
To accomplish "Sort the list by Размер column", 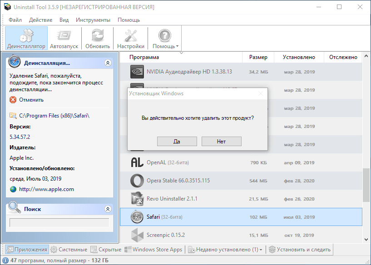I will [258, 57].
